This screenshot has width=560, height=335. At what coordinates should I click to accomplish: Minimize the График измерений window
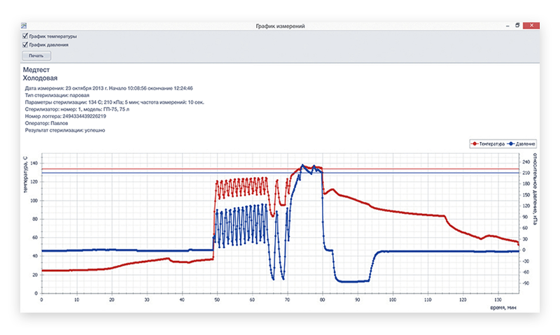507,26
